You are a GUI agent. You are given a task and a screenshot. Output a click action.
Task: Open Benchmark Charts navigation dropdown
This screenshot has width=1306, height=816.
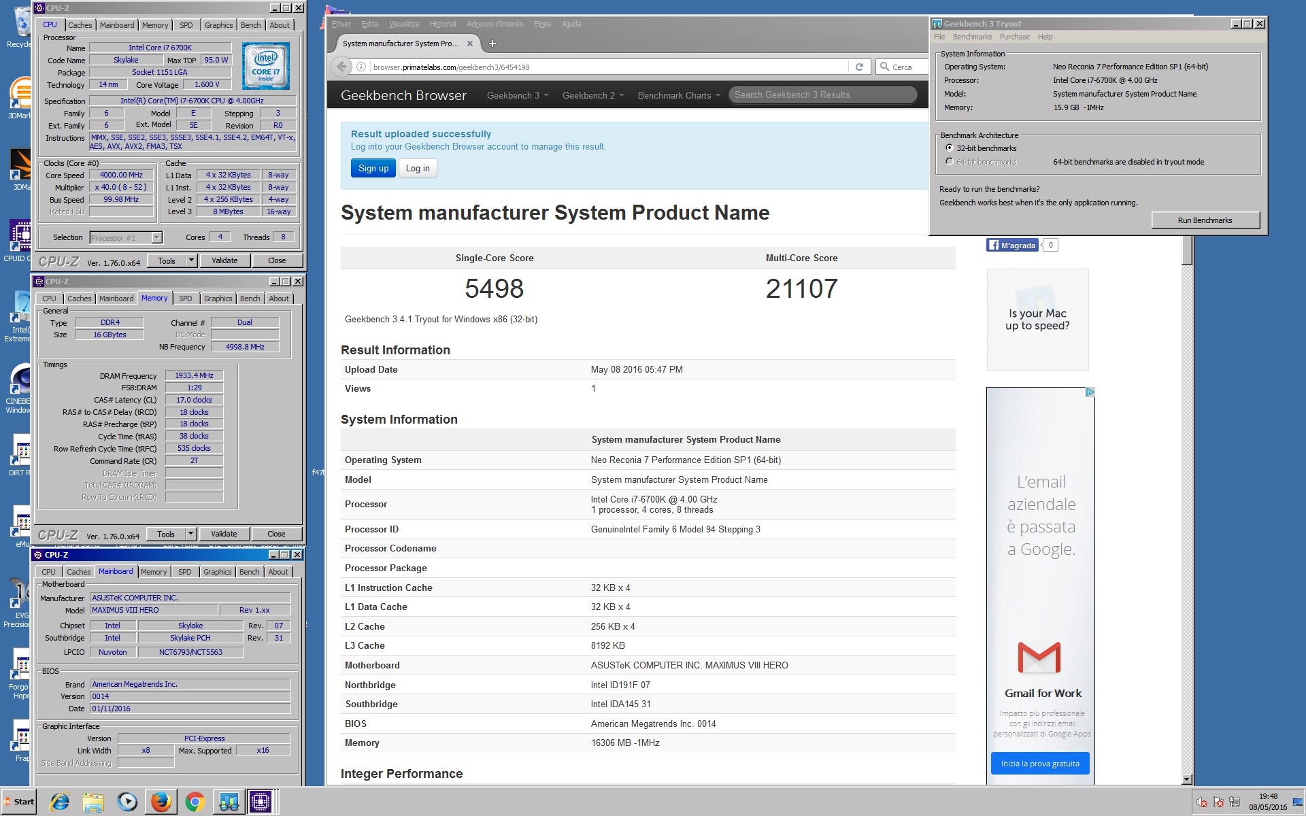coord(679,95)
